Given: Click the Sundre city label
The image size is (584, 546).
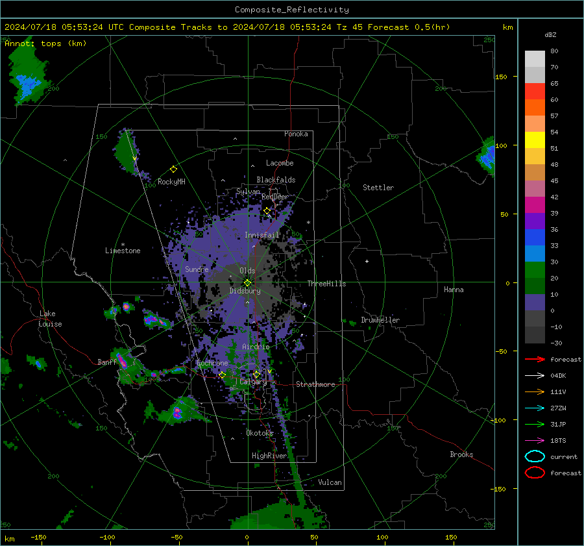Looking at the screenshot, I should [197, 269].
